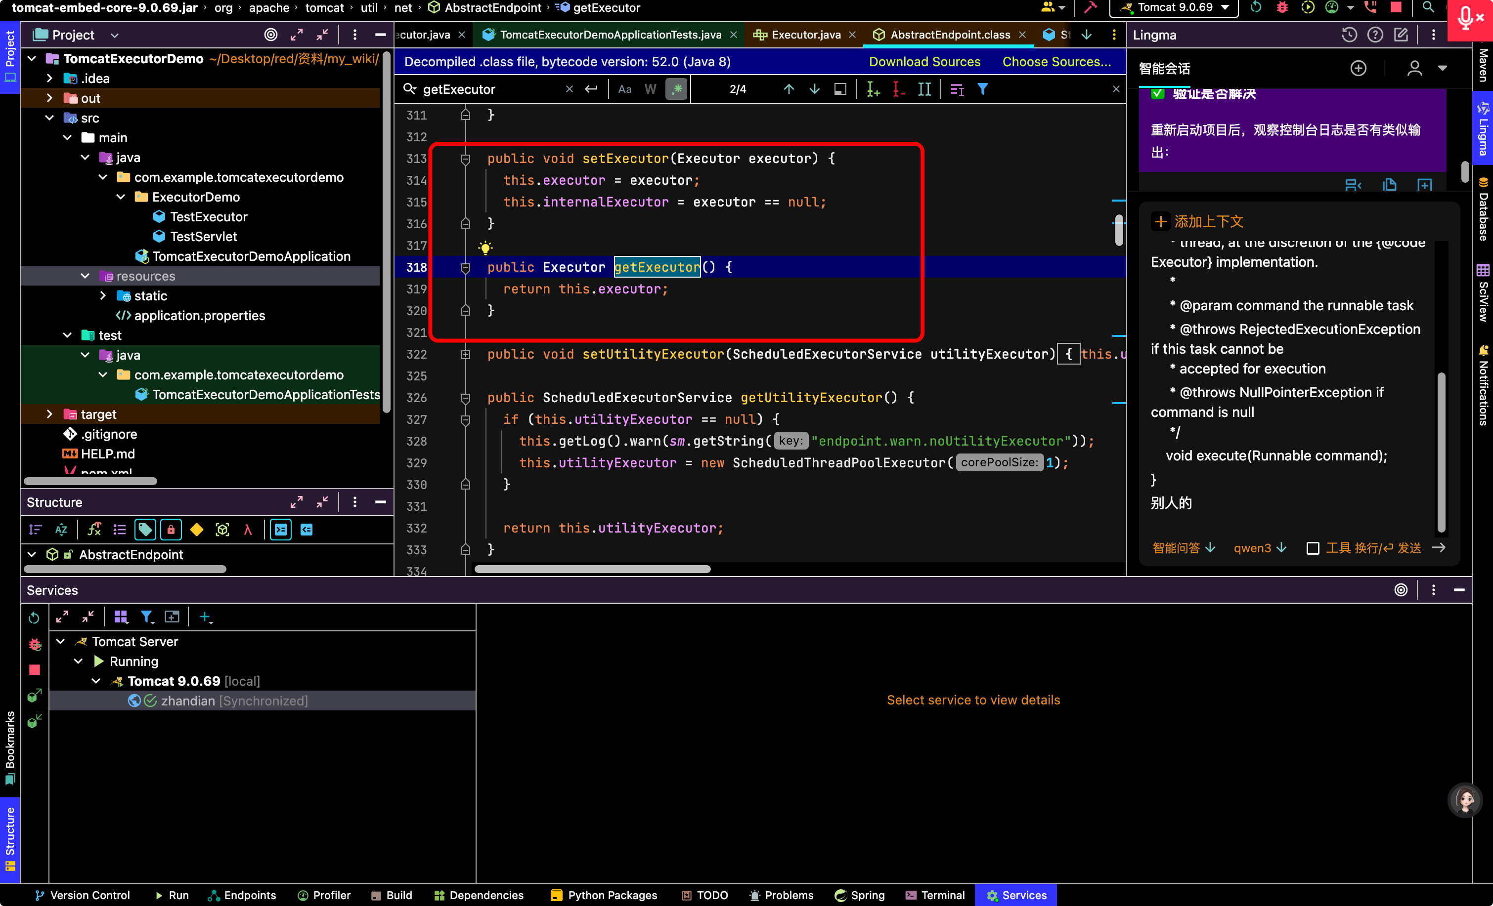Expand the target folder
This screenshot has width=1493, height=906.
tap(50, 415)
